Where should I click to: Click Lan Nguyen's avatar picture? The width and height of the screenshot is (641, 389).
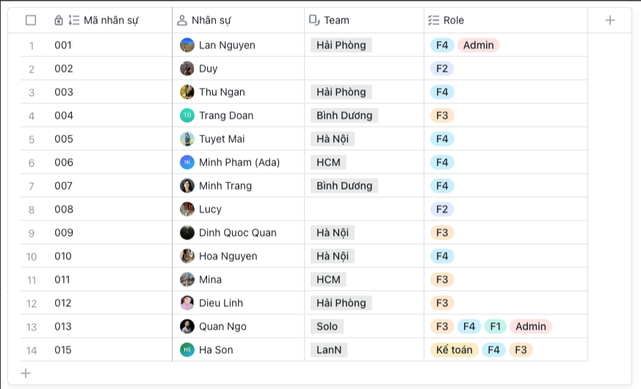pos(187,45)
